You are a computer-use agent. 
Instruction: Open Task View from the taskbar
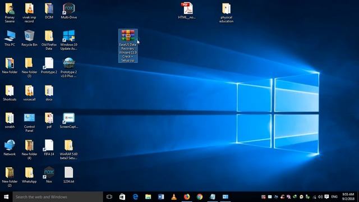click(x=109, y=197)
